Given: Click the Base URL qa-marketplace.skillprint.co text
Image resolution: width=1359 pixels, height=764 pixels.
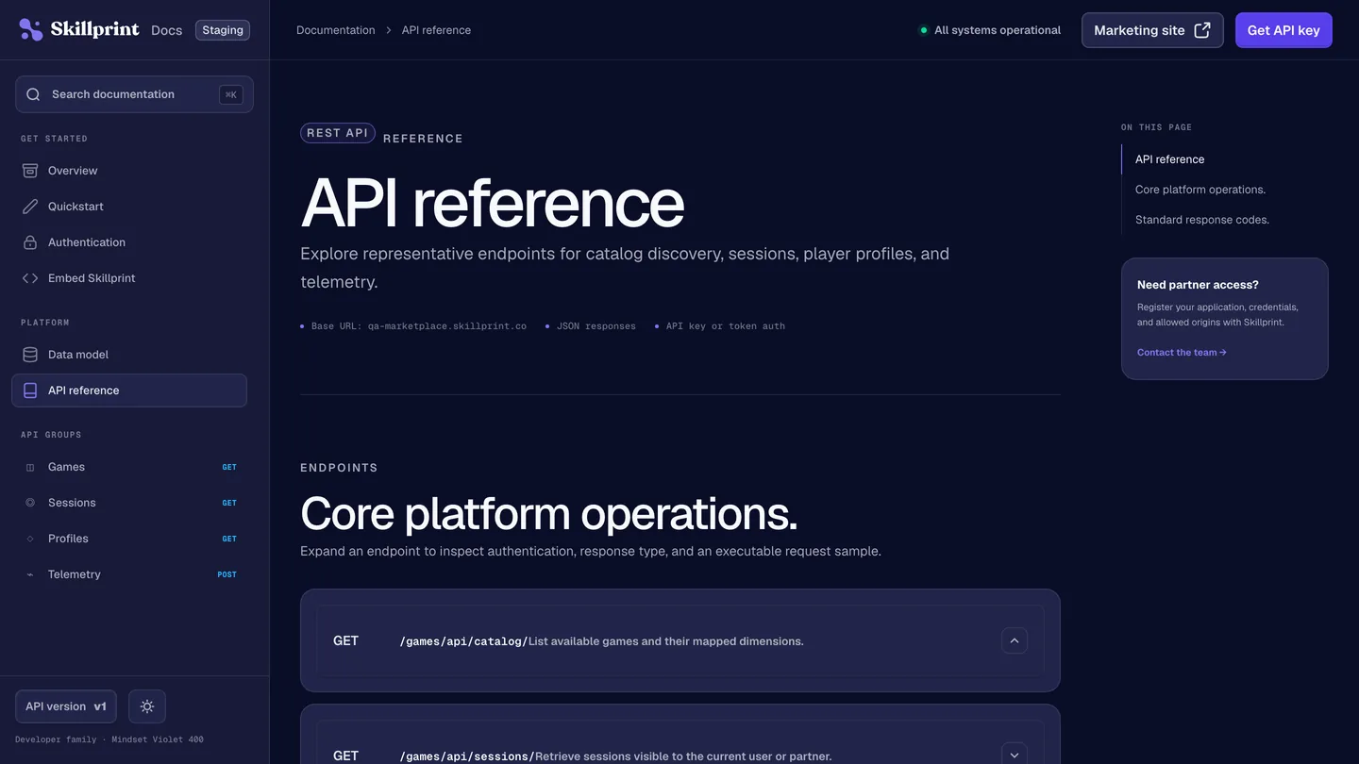Looking at the screenshot, I should pyautogui.click(x=419, y=326).
